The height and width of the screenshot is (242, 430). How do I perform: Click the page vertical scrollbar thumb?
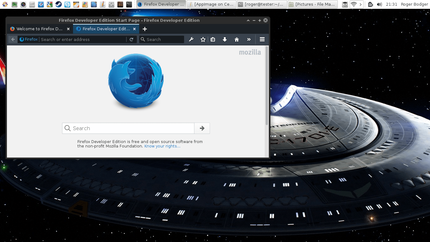pos(267,86)
